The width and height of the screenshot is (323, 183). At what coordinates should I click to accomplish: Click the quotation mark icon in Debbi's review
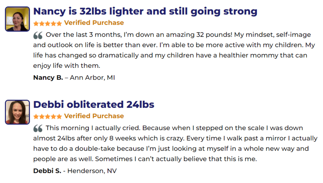click(x=38, y=128)
